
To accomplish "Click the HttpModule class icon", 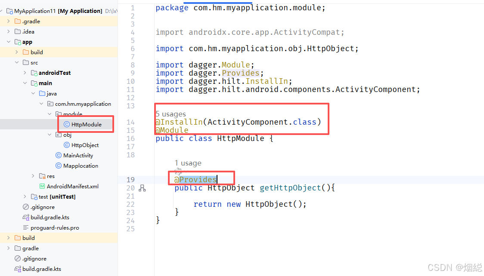I will click(68, 124).
